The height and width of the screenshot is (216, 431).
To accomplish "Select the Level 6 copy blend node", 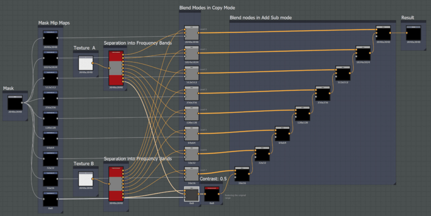I will coord(192,154).
